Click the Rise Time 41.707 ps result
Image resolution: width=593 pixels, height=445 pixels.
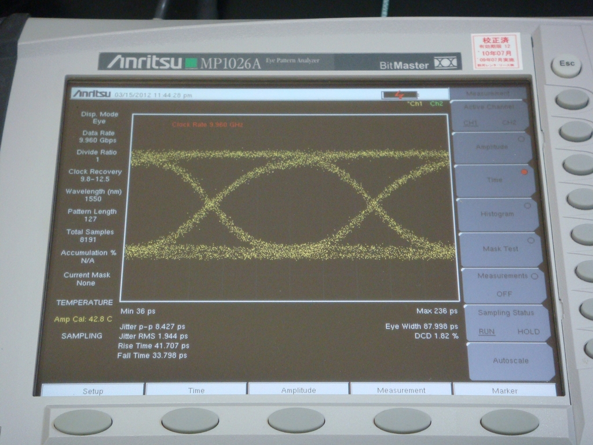(153, 346)
